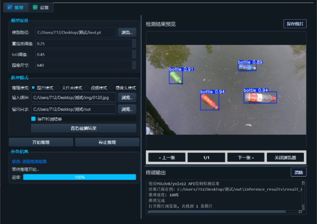Select 文件夹模式 inference mode
The width and height of the screenshot is (317, 224).
[x=69, y=88]
